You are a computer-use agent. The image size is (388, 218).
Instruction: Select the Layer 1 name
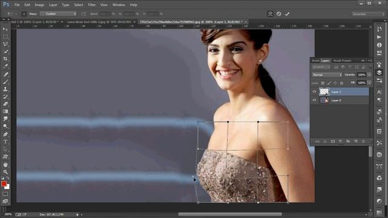click(336, 92)
